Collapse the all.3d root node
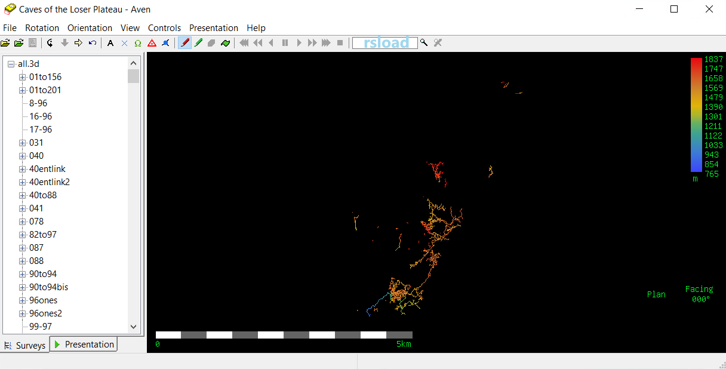This screenshot has width=726, height=369. [x=11, y=64]
